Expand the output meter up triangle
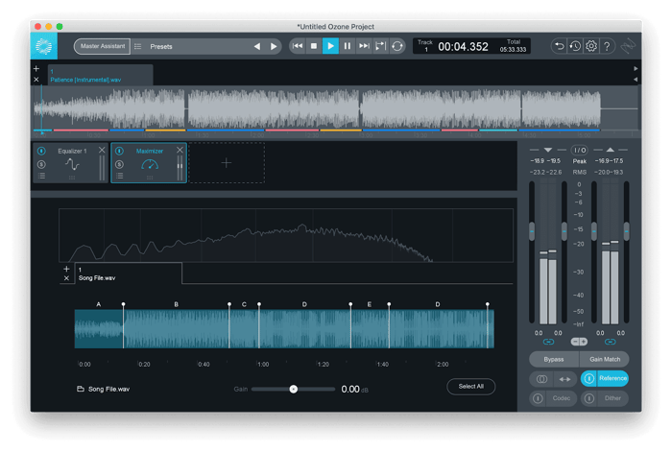Screen dimensions: 672x452 click(x=611, y=150)
